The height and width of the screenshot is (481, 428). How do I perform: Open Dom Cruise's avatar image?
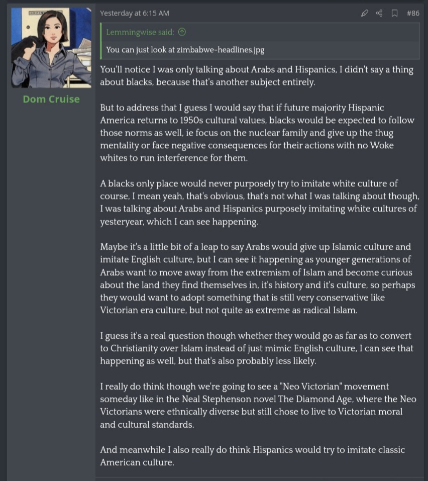click(x=51, y=48)
